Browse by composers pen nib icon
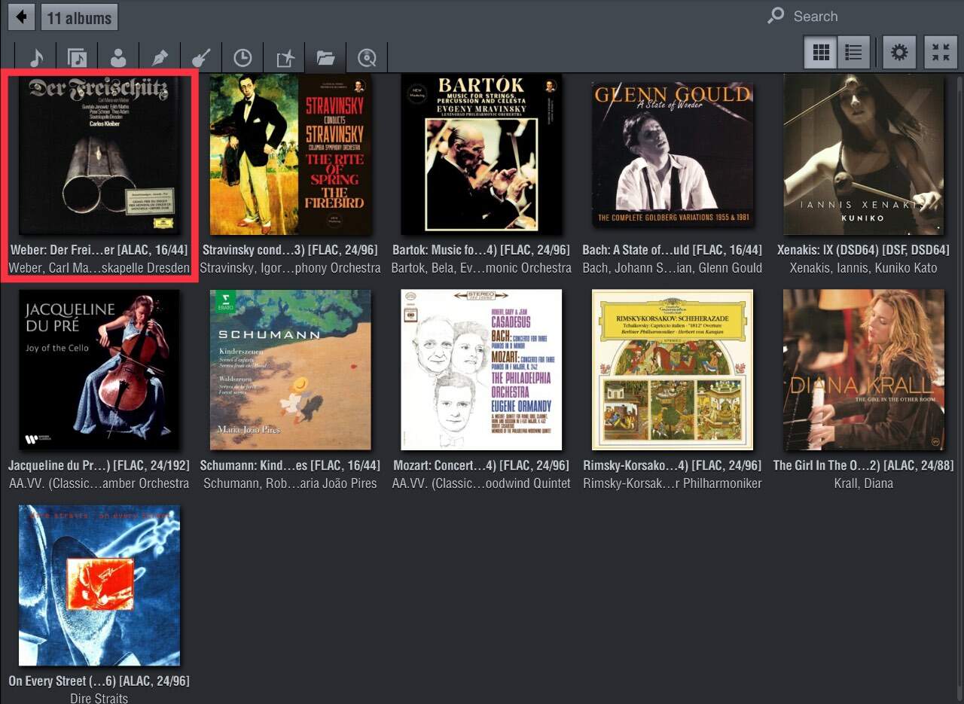The width and height of the screenshot is (964, 704). [x=160, y=58]
